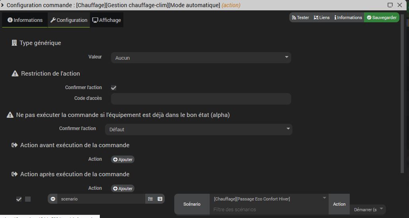This screenshot has height=218, width=409.
Task: Open the Valeur dropdown showing Aucun
Action: tap(201, 58)
